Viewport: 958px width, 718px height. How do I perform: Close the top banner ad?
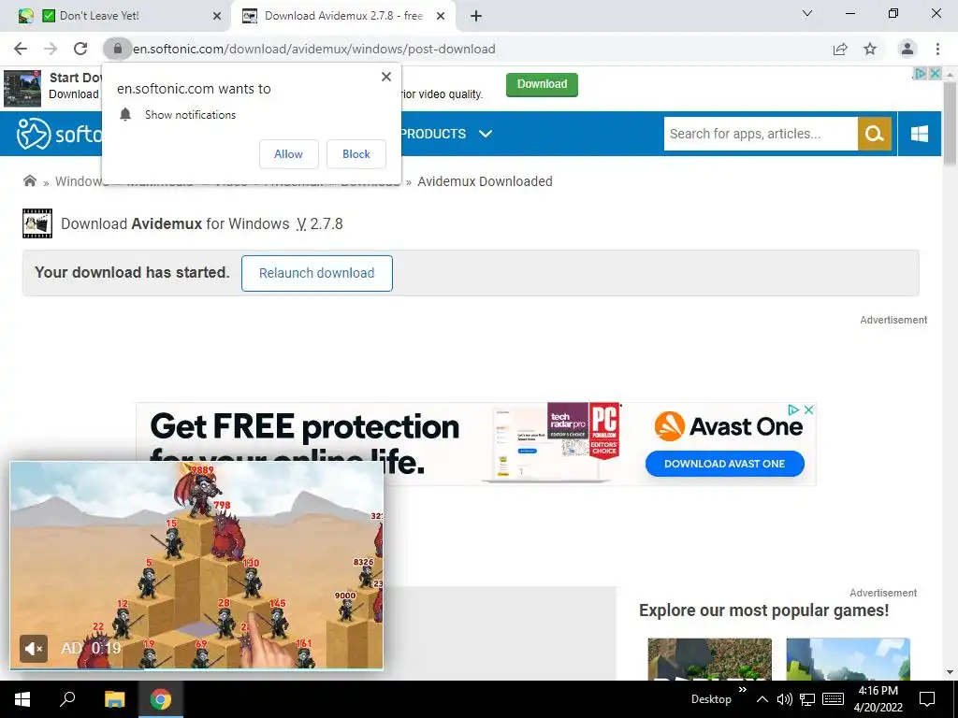935,73
